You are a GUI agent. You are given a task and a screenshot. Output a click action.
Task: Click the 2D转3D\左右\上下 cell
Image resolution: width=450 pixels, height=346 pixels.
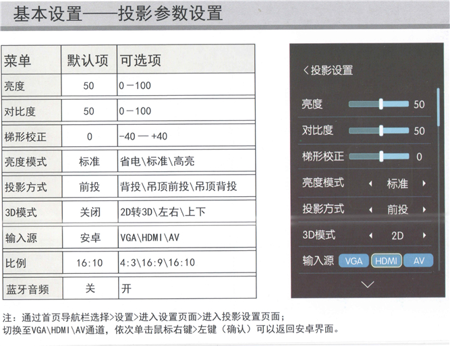(x=187, y=212)
